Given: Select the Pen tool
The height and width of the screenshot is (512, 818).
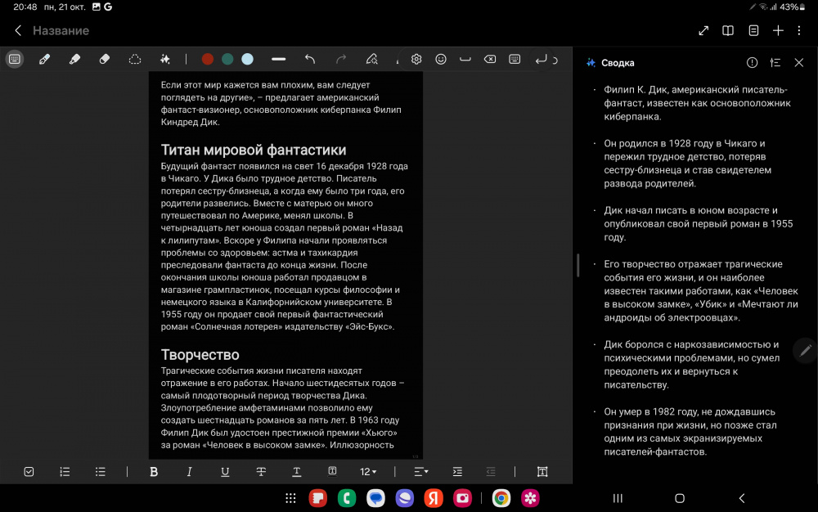Looking at the screenshot, I should 44,59.
